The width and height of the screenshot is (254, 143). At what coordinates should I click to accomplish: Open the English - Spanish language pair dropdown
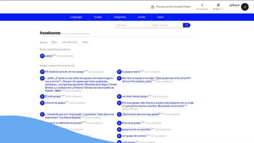(x=166, y=25)
